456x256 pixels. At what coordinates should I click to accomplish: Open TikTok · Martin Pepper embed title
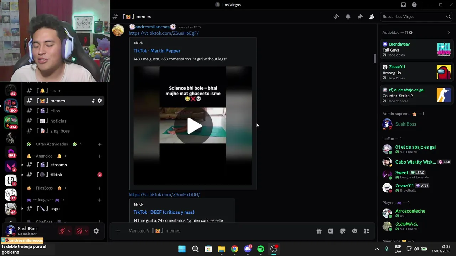point(157,51)
